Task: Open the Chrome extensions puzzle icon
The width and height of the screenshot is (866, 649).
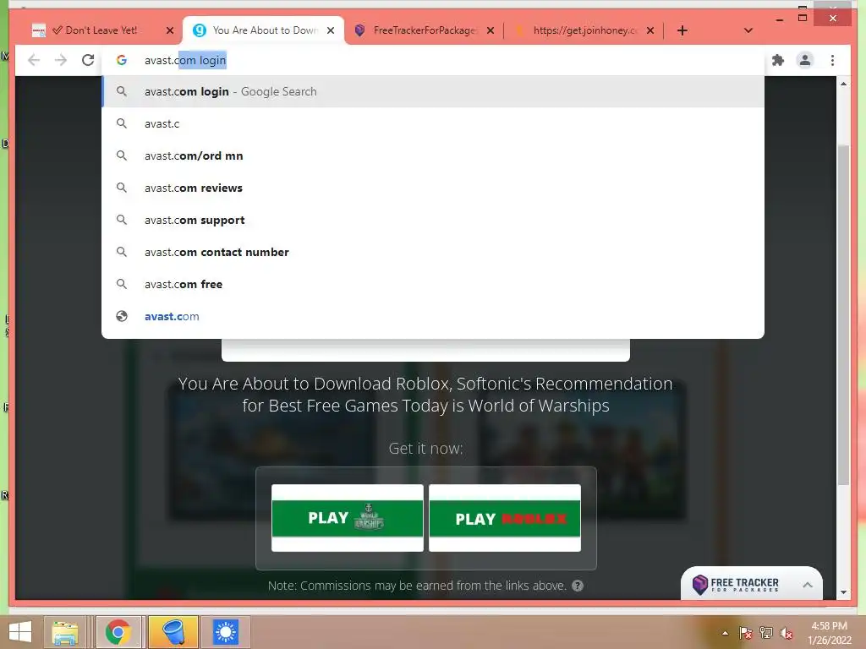Action: click(778, 60)
